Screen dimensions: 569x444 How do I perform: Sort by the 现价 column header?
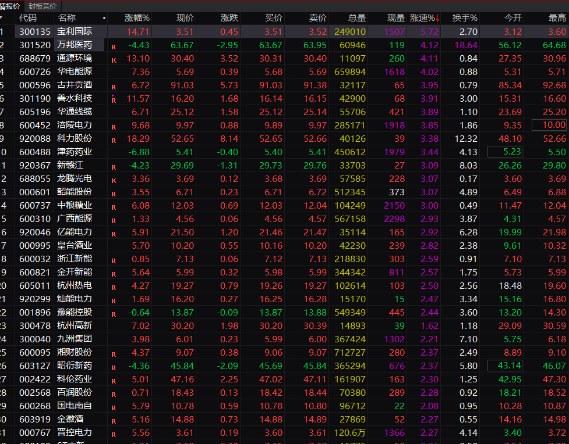click(x=185, y=18)
